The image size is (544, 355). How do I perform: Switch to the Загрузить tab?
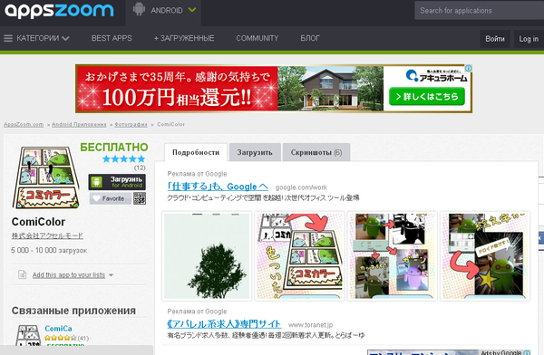255,152
